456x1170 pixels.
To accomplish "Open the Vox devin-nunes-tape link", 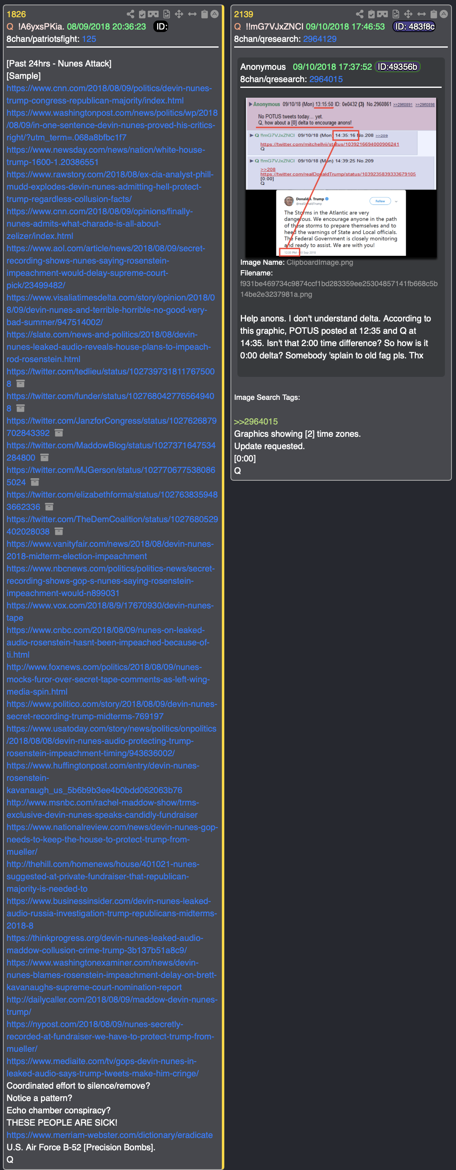I will tap(110, 611).
